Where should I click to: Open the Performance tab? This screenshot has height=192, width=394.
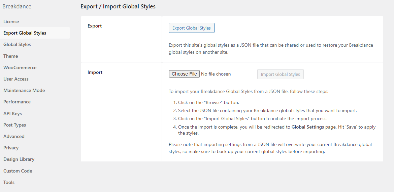[x=17, y=102]
